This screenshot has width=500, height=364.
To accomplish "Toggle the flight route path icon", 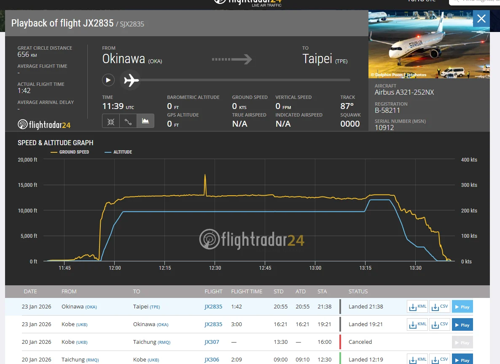I will [128, 121].
